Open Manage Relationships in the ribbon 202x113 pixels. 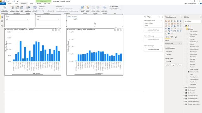click(x=4, y=9)
